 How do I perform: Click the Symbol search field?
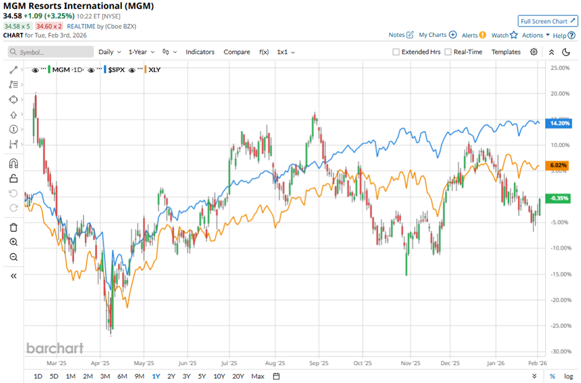49,52
